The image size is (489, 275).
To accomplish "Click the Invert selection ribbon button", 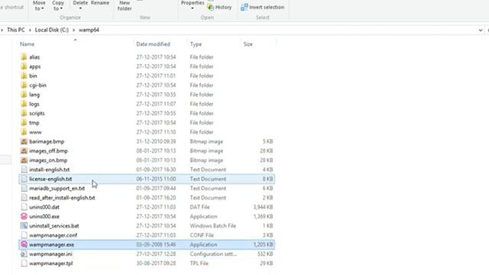I will (262, 7).
